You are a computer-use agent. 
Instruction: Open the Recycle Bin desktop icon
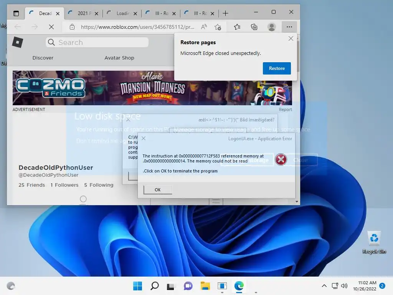(x=374, y=242)
